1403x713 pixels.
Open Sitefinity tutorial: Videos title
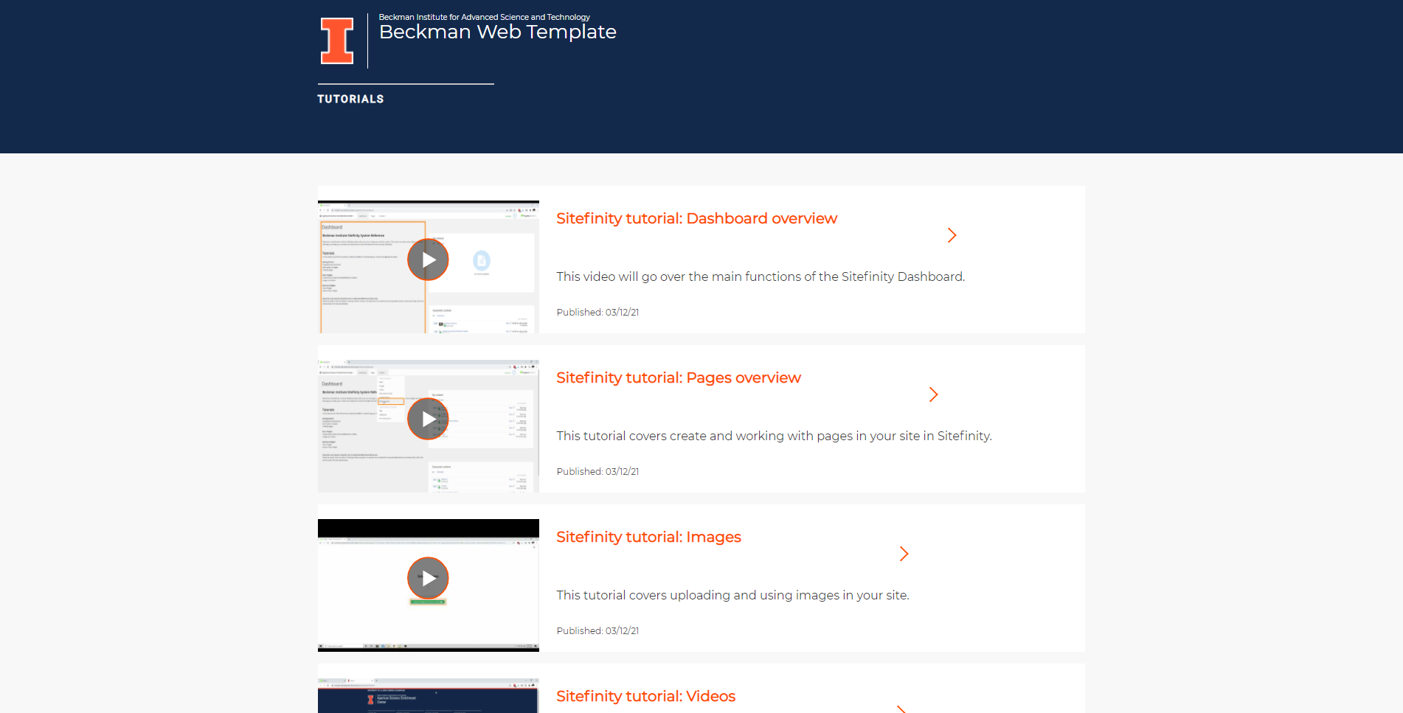coord(645,696)
